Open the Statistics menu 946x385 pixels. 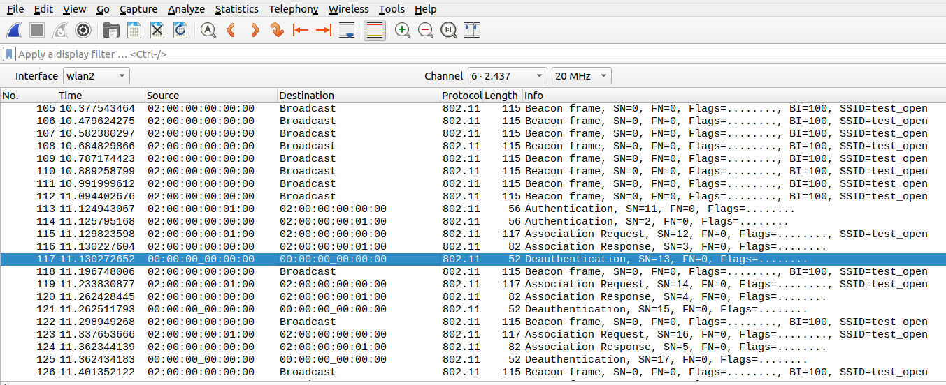pyautogui.click(x=236, y=9)
